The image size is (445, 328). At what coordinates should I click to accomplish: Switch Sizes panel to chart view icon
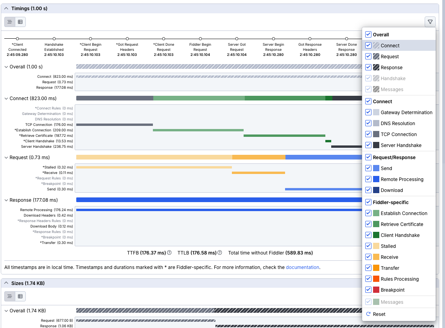tap(10, 296)
